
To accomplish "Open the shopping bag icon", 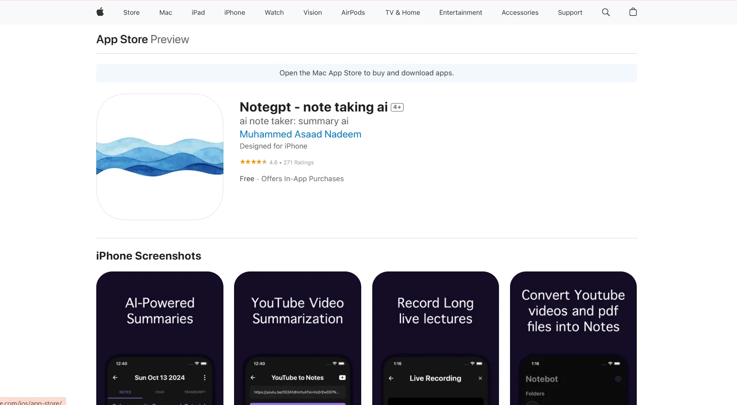I will coord(633,12).
